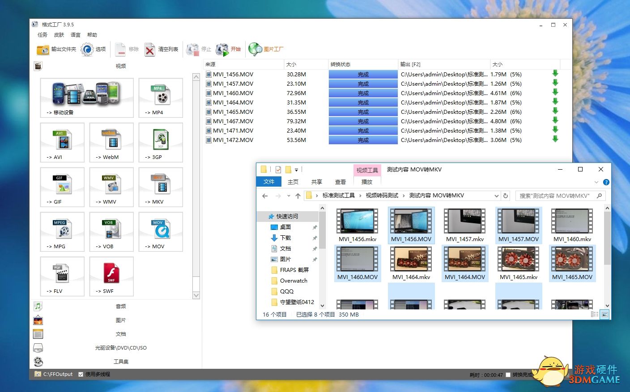
Task: Click the green arrow for MVI_1456.MOV
Action: pyautogui.click(x=555, y=74)
